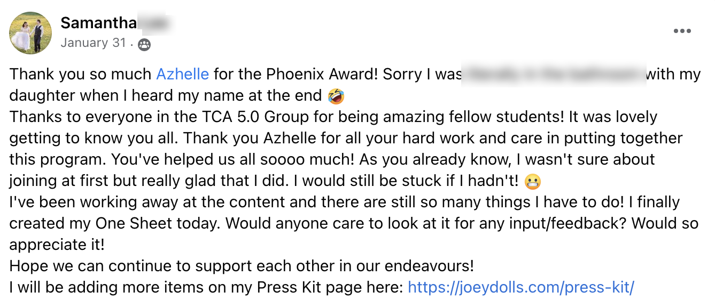Click the blue Azhelle tagged name link
The image size is (715, 308).
182,74
